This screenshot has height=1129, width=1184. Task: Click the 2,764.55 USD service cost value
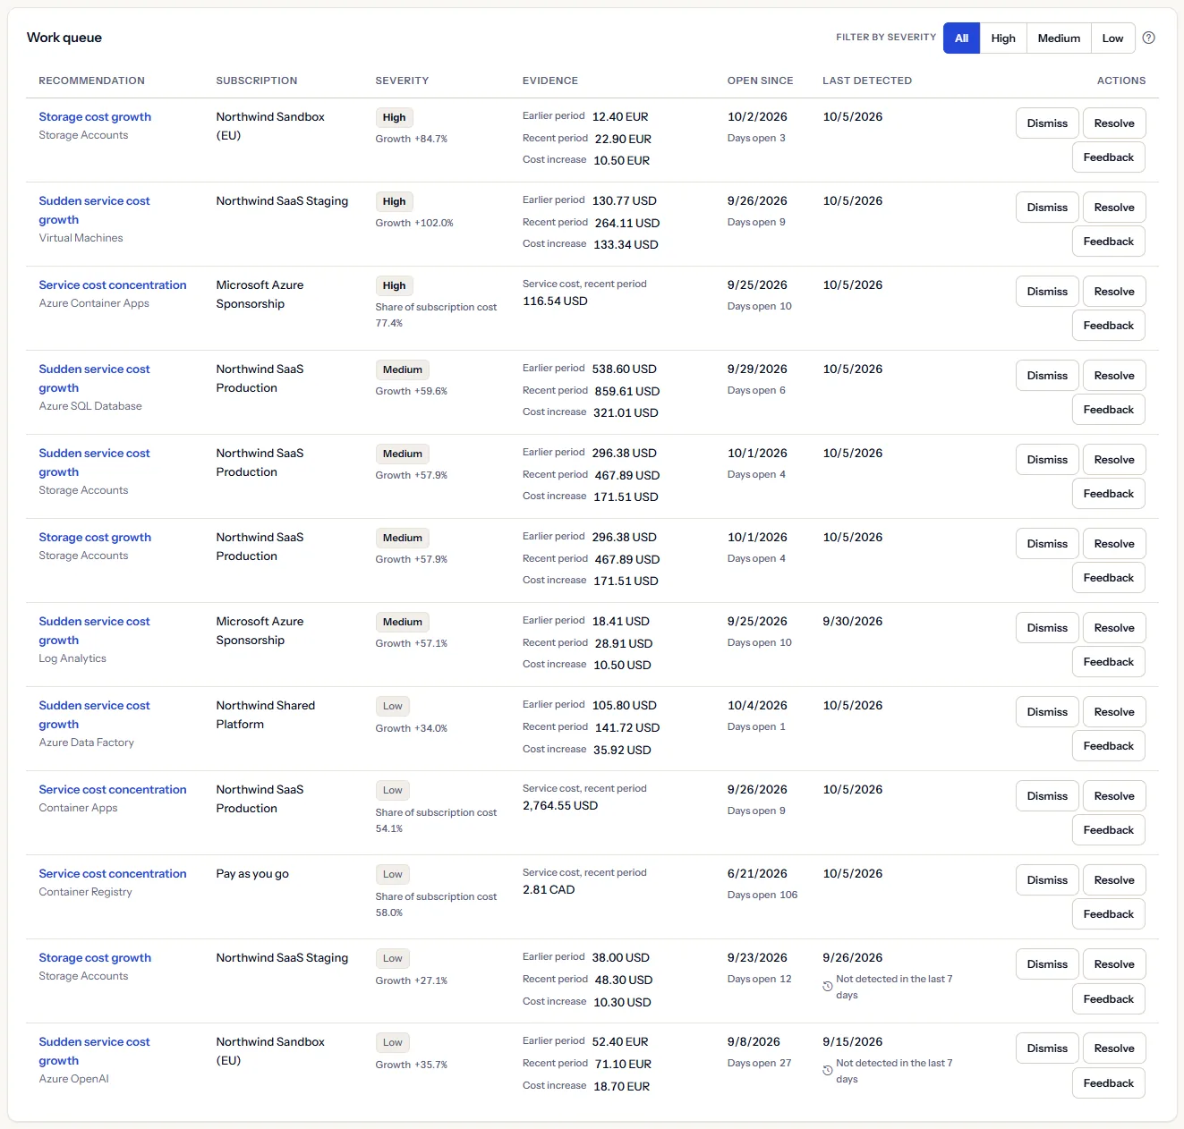tap(560, 805)
